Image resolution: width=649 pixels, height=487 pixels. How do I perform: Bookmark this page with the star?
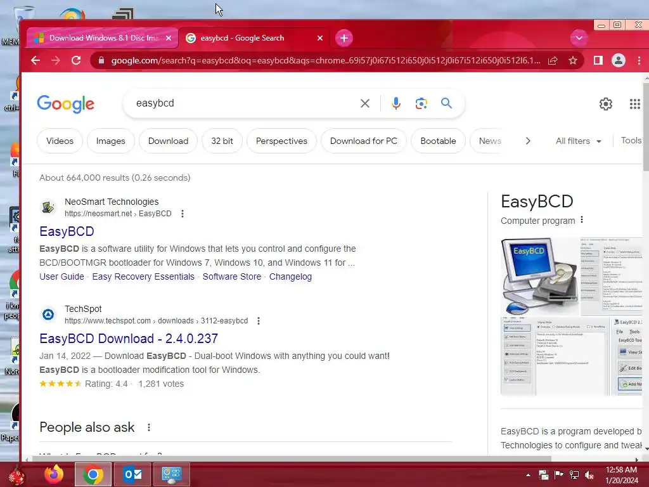pos(573,60)
